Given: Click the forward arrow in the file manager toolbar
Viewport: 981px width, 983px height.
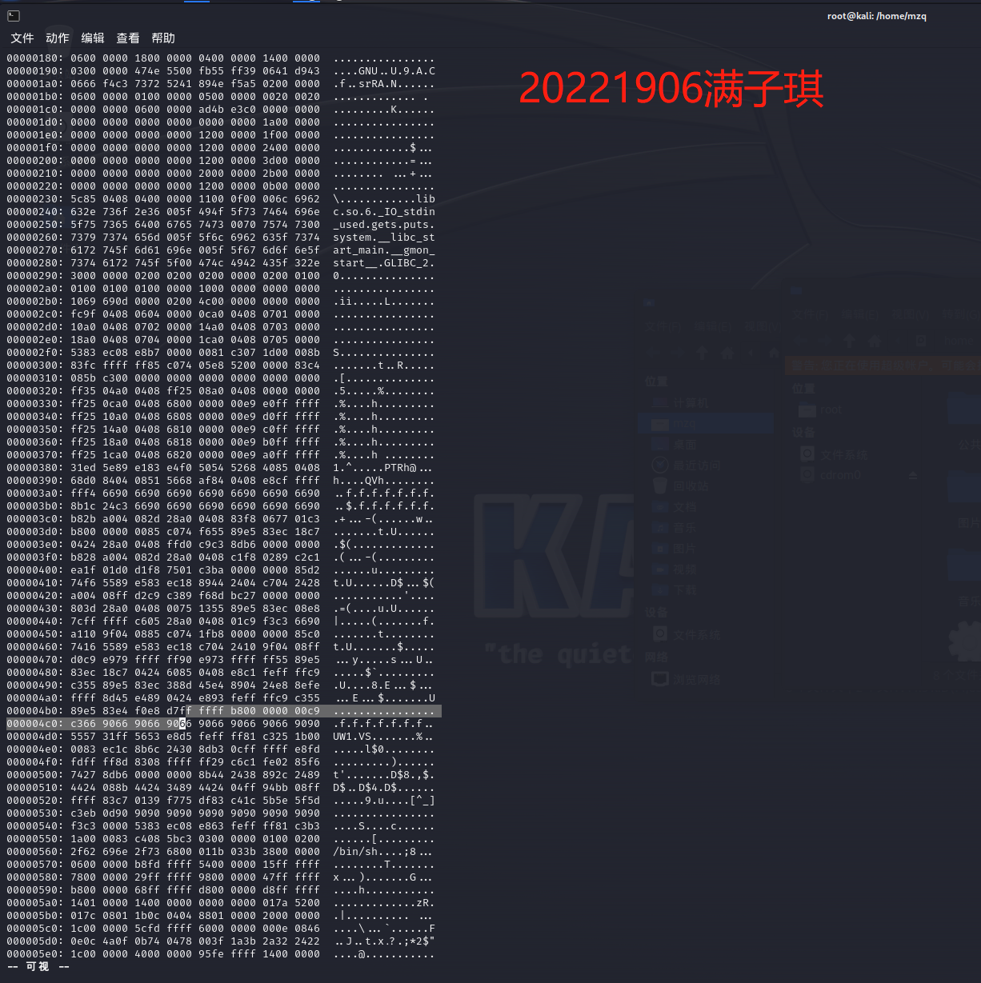Looking at the screenshot, I should (x=825, y=341).
